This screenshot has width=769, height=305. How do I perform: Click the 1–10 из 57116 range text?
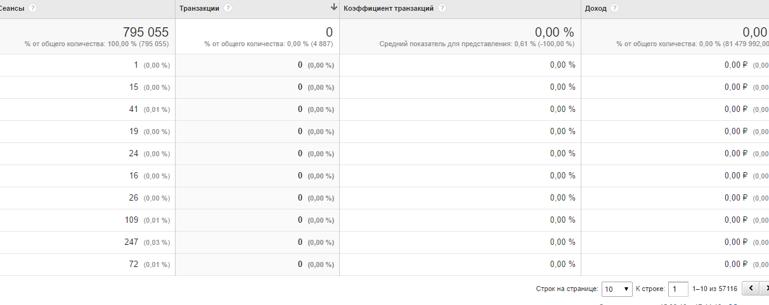click(714, 289)
